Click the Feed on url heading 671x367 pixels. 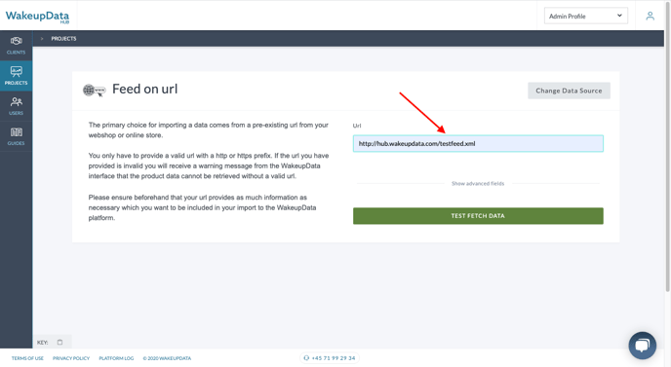(x=144, y=89)
